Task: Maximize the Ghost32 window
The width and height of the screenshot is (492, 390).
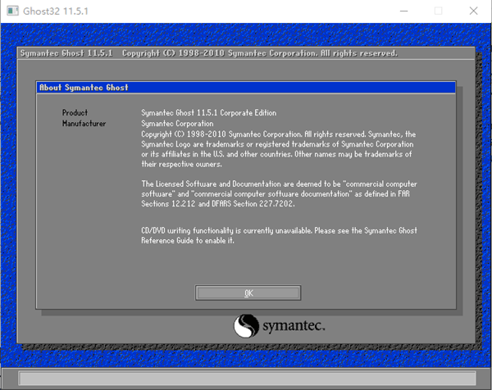Action: (438, 11)
